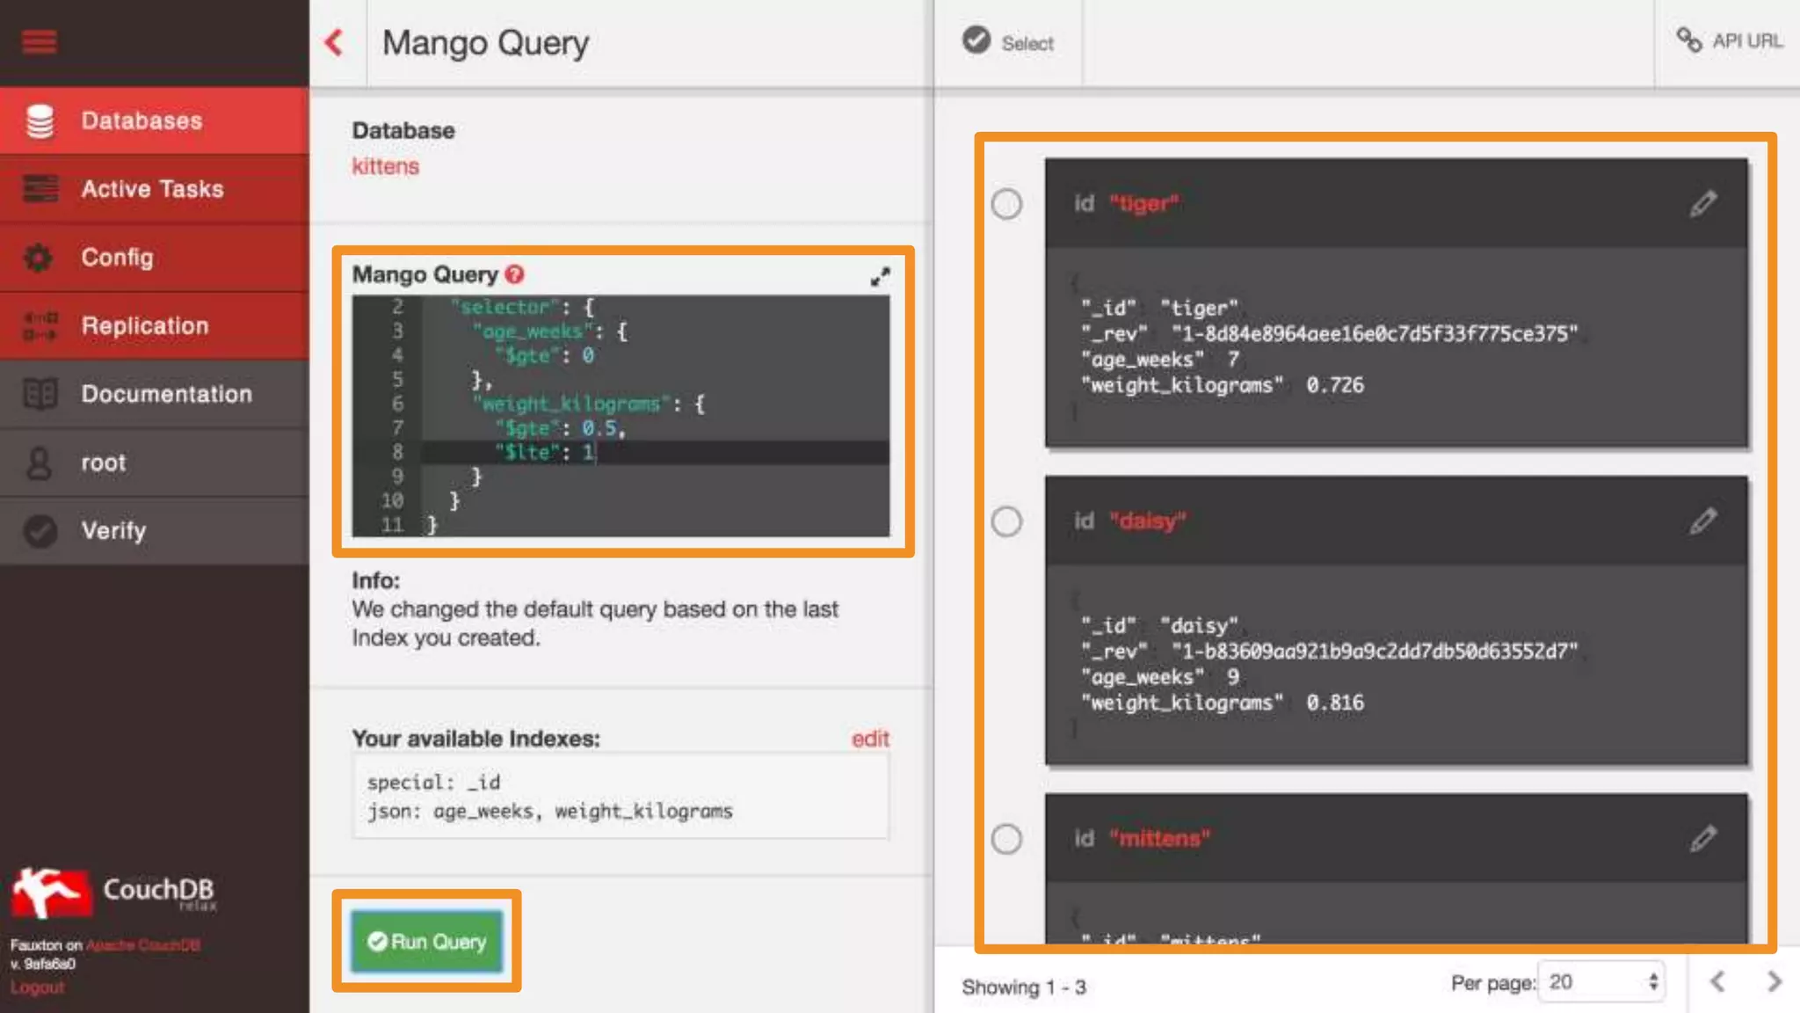Edit the daisy document with pencil icon
1800x1013 pixels.
pyautogui.click(x=1702, y=521)
